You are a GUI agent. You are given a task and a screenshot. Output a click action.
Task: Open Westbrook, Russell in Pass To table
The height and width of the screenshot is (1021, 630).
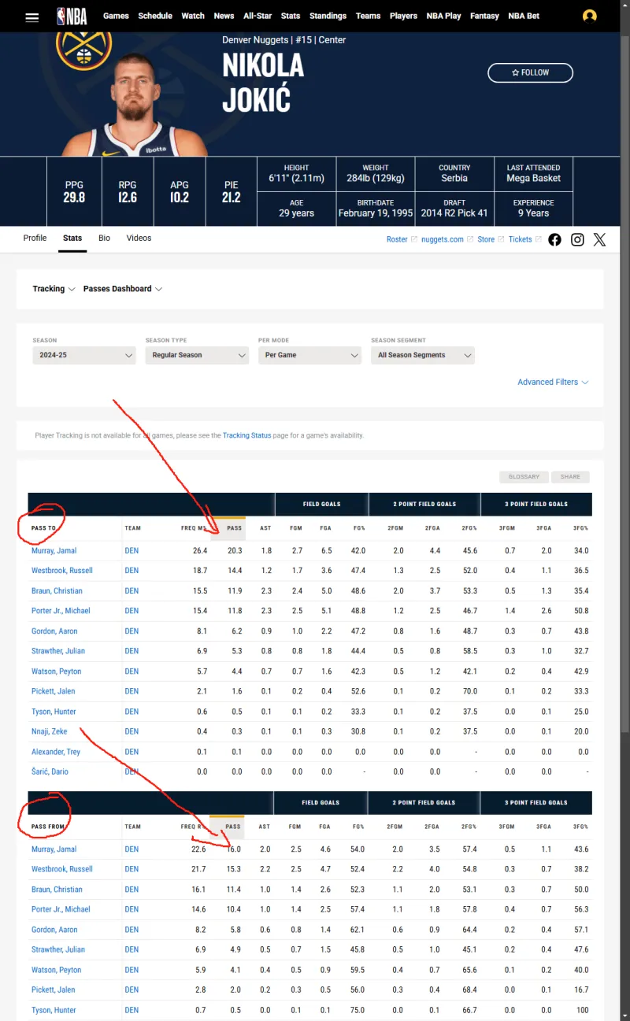point(62,571)
